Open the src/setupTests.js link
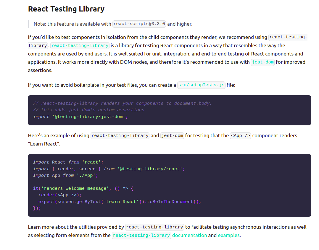Screen dimensions: 319x250 tap(201, 85)
